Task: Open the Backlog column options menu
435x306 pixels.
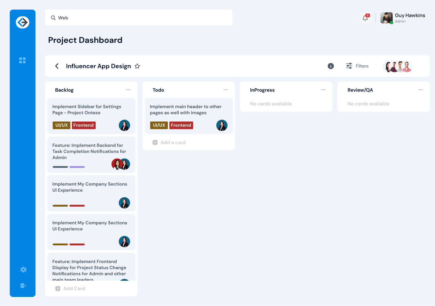Action: [x=128, y=90]
